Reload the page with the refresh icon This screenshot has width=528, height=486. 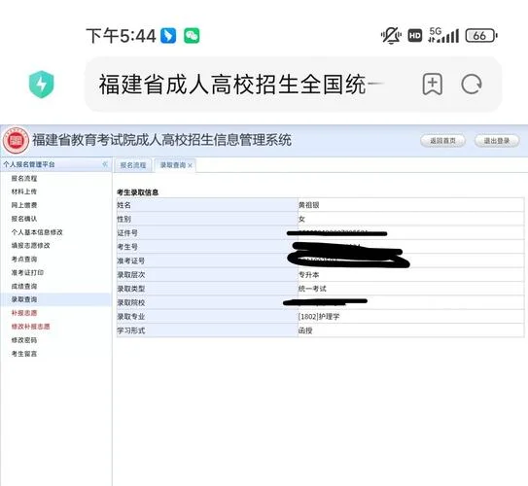pyautogui.click(x=472, y=85)
